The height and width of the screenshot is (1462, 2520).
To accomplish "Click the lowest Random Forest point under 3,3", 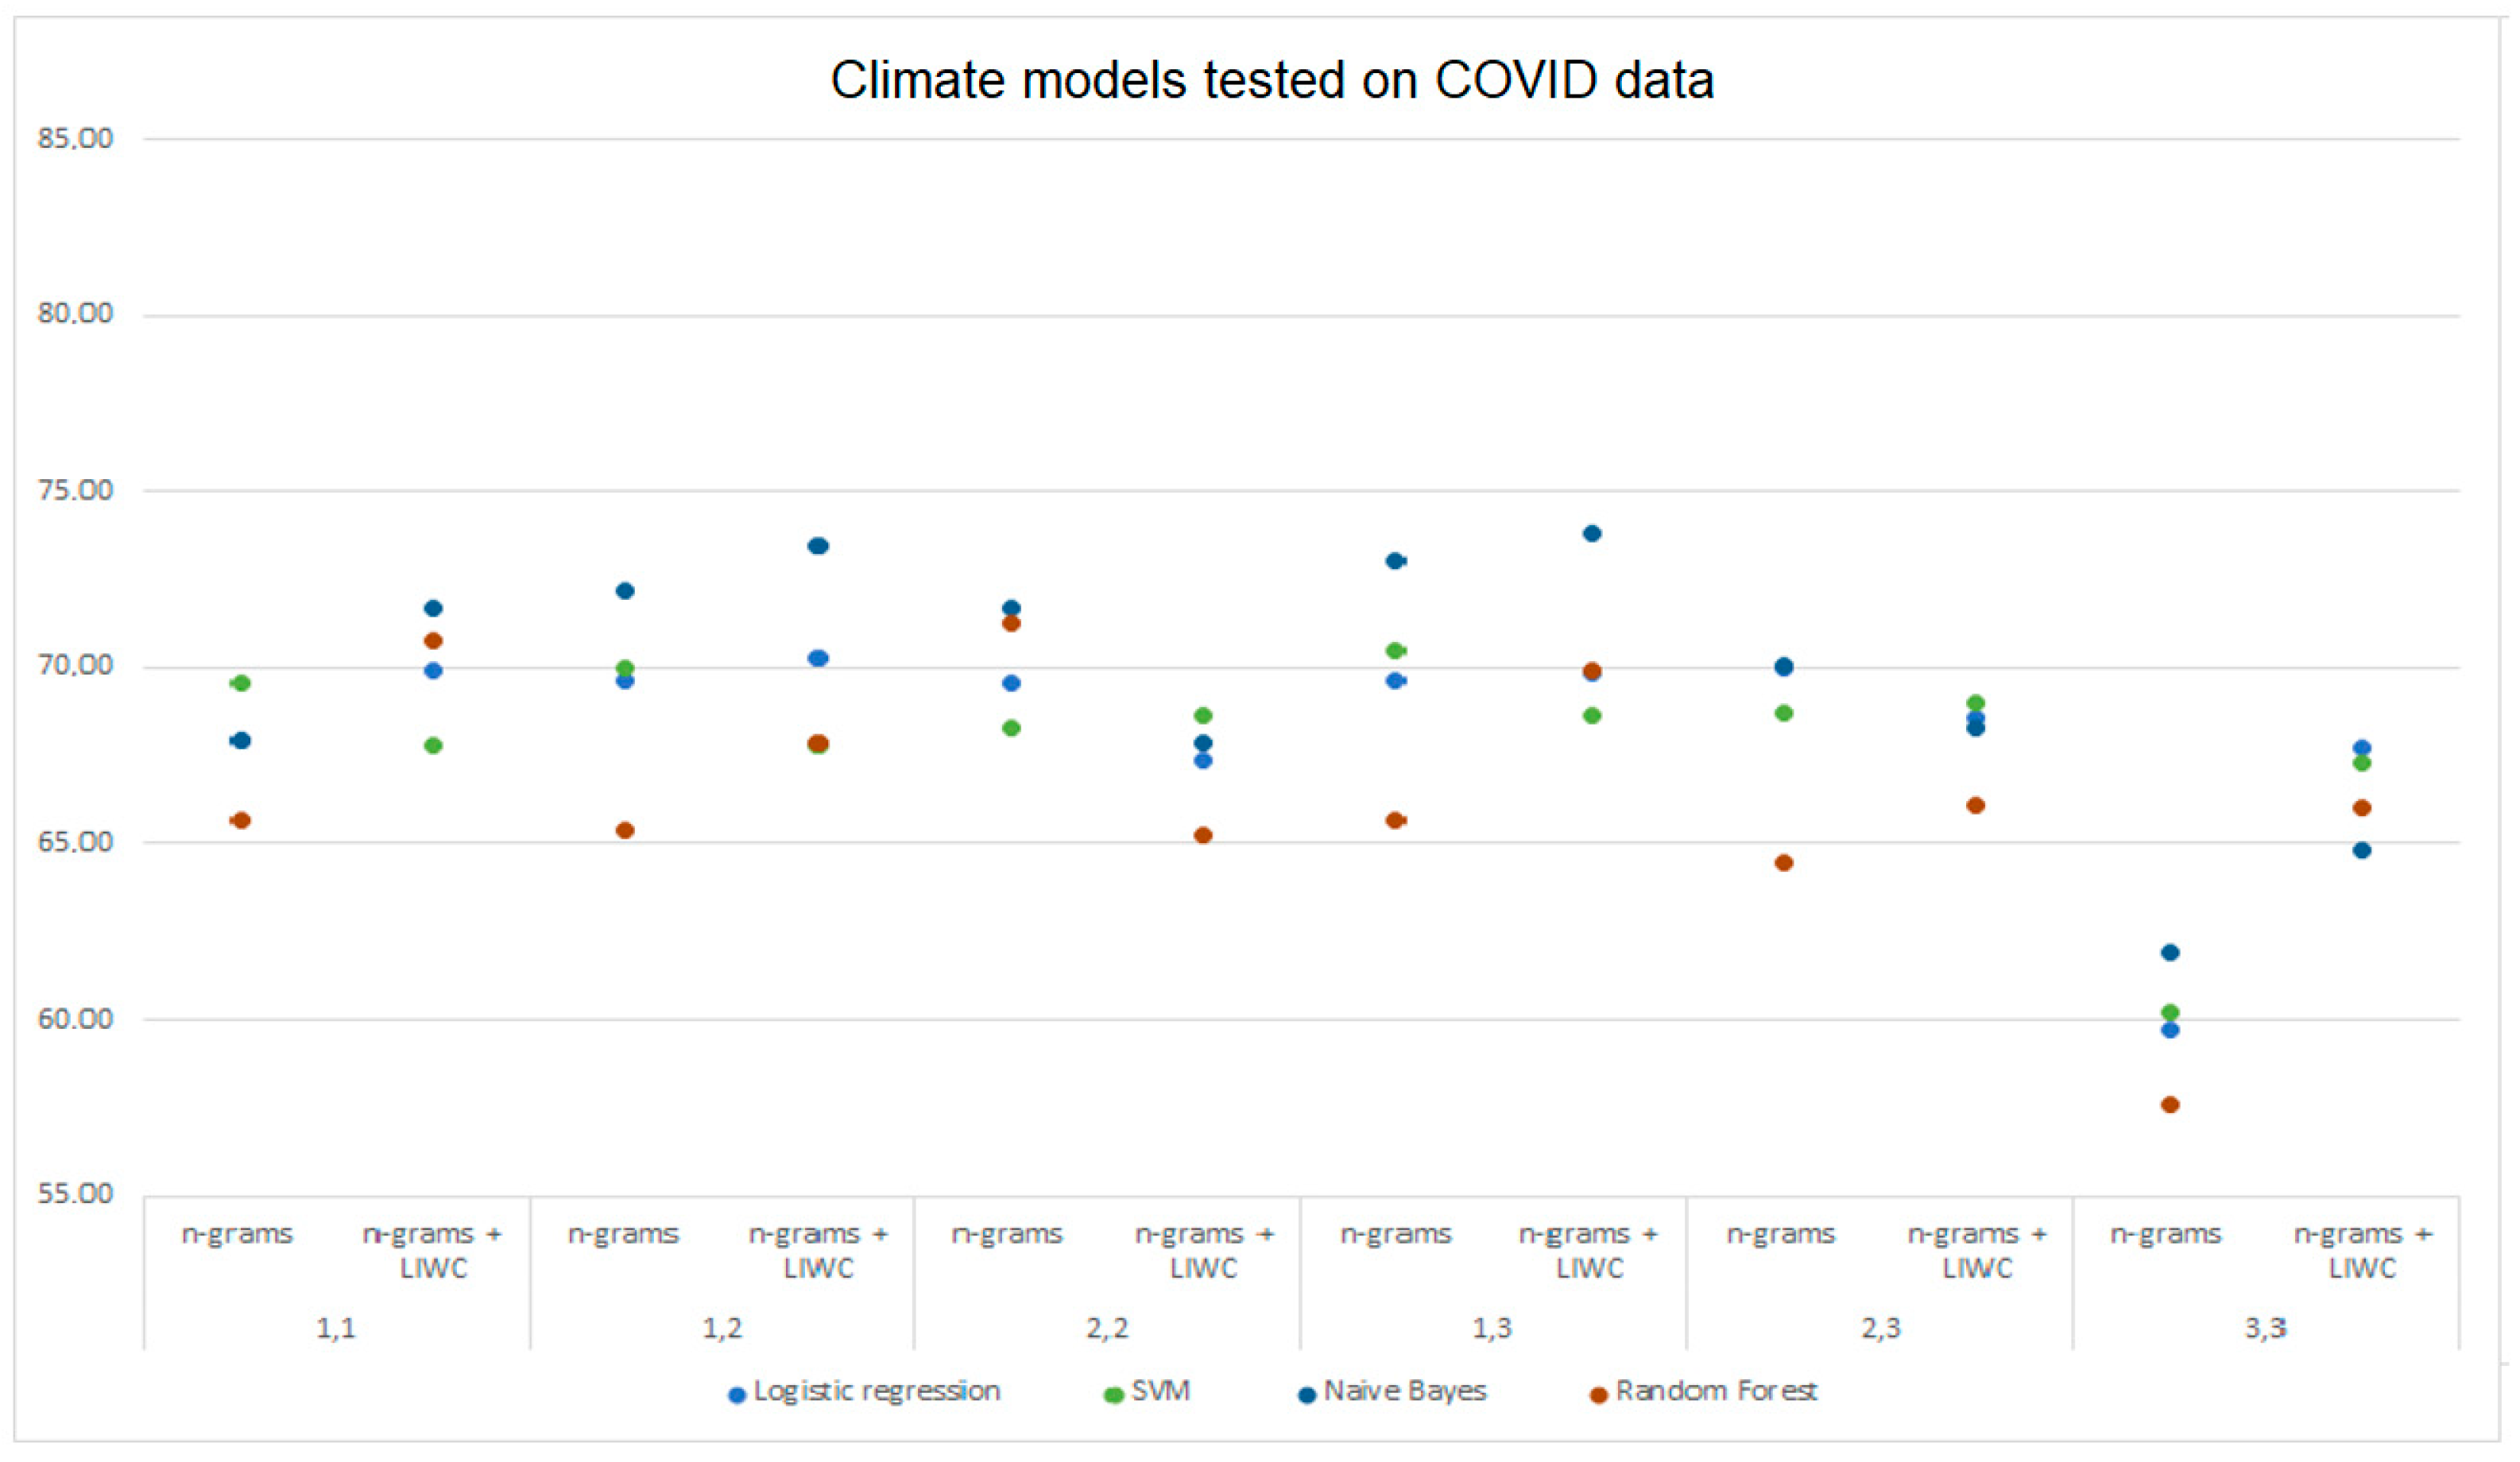I will coord(2170,1105).
